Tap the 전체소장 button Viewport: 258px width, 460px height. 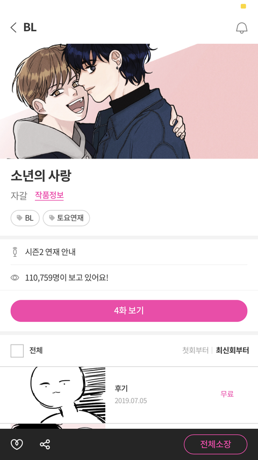coord(216,444)
